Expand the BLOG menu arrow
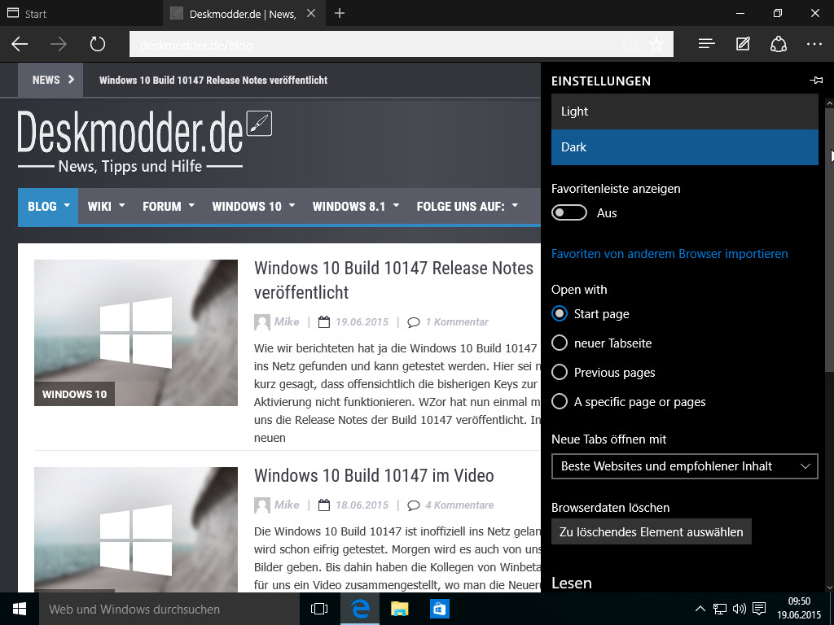834x625 pixels. [x=67, y=205]
